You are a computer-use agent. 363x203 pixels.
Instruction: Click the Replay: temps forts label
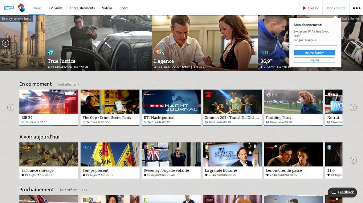click(x=16, y=19)
